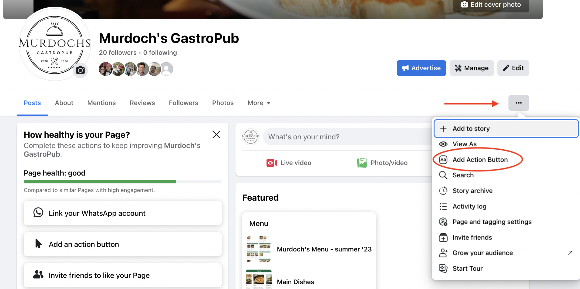
Task: Click the camera icon on profile picture
Action: 80,70
